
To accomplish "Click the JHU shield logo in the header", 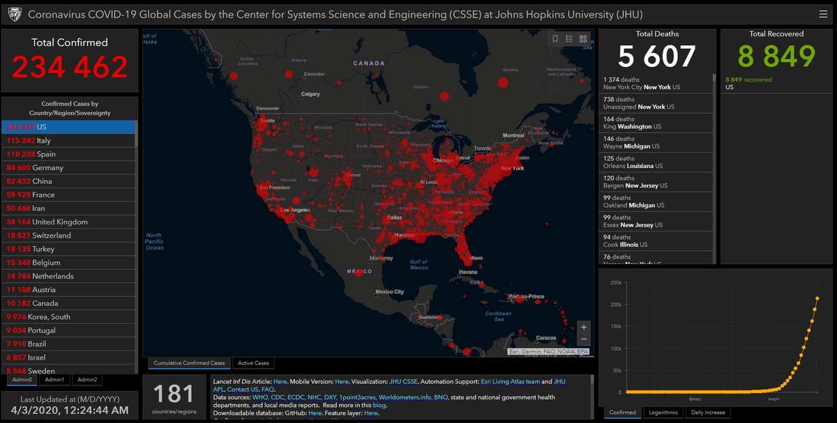I will click(15, 14).
